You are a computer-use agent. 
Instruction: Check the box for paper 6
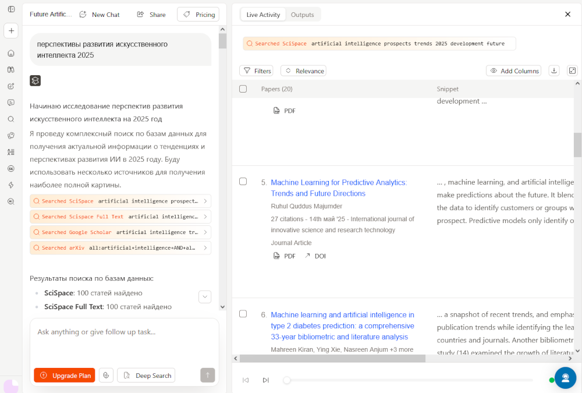[x=243, y=314]
